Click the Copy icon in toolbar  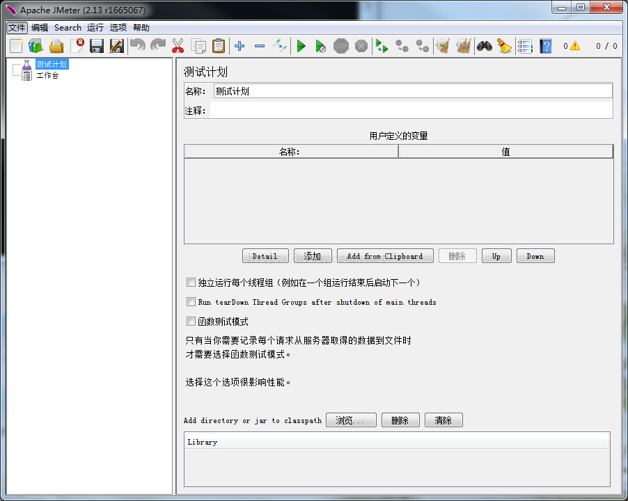[x=198, y=46]
